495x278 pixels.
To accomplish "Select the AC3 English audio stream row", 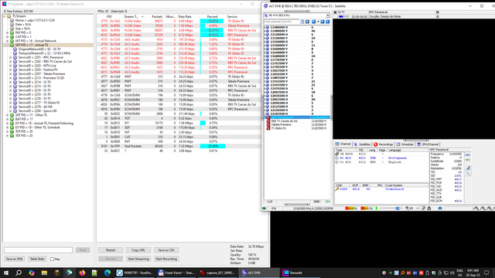I will pyautogui.click(x=381, y=162).
